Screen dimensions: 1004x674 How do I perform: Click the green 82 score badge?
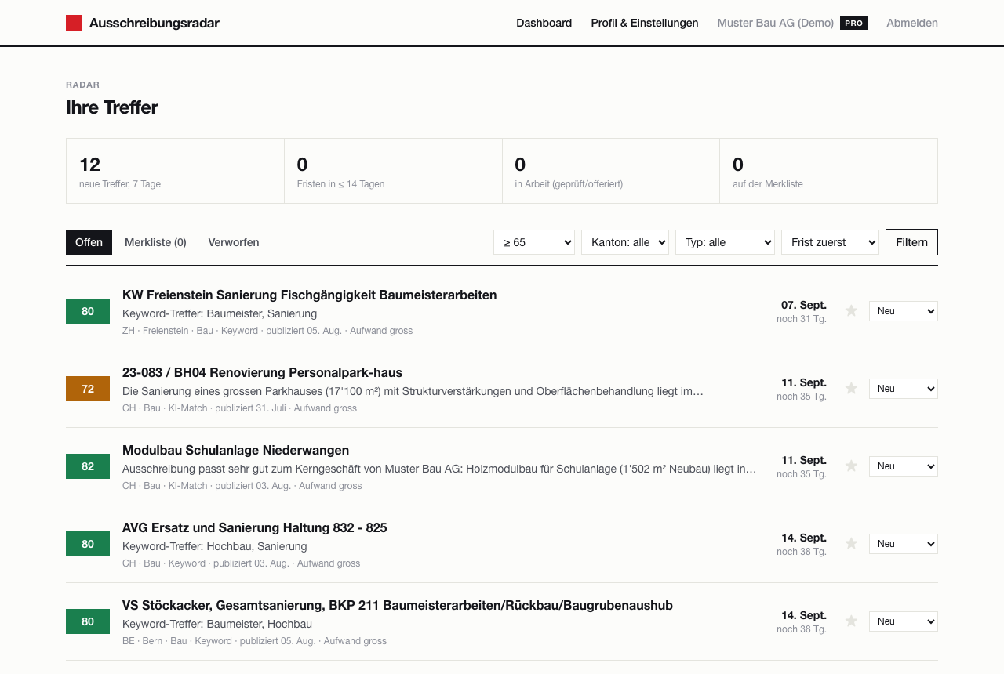(88, 466)
